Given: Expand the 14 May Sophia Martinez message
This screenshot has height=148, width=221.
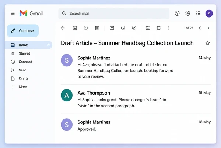Looking at the screenshot, I should (136, 67).
